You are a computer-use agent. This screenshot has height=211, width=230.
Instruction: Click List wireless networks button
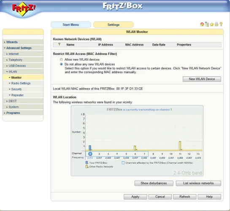click(198, 183)
